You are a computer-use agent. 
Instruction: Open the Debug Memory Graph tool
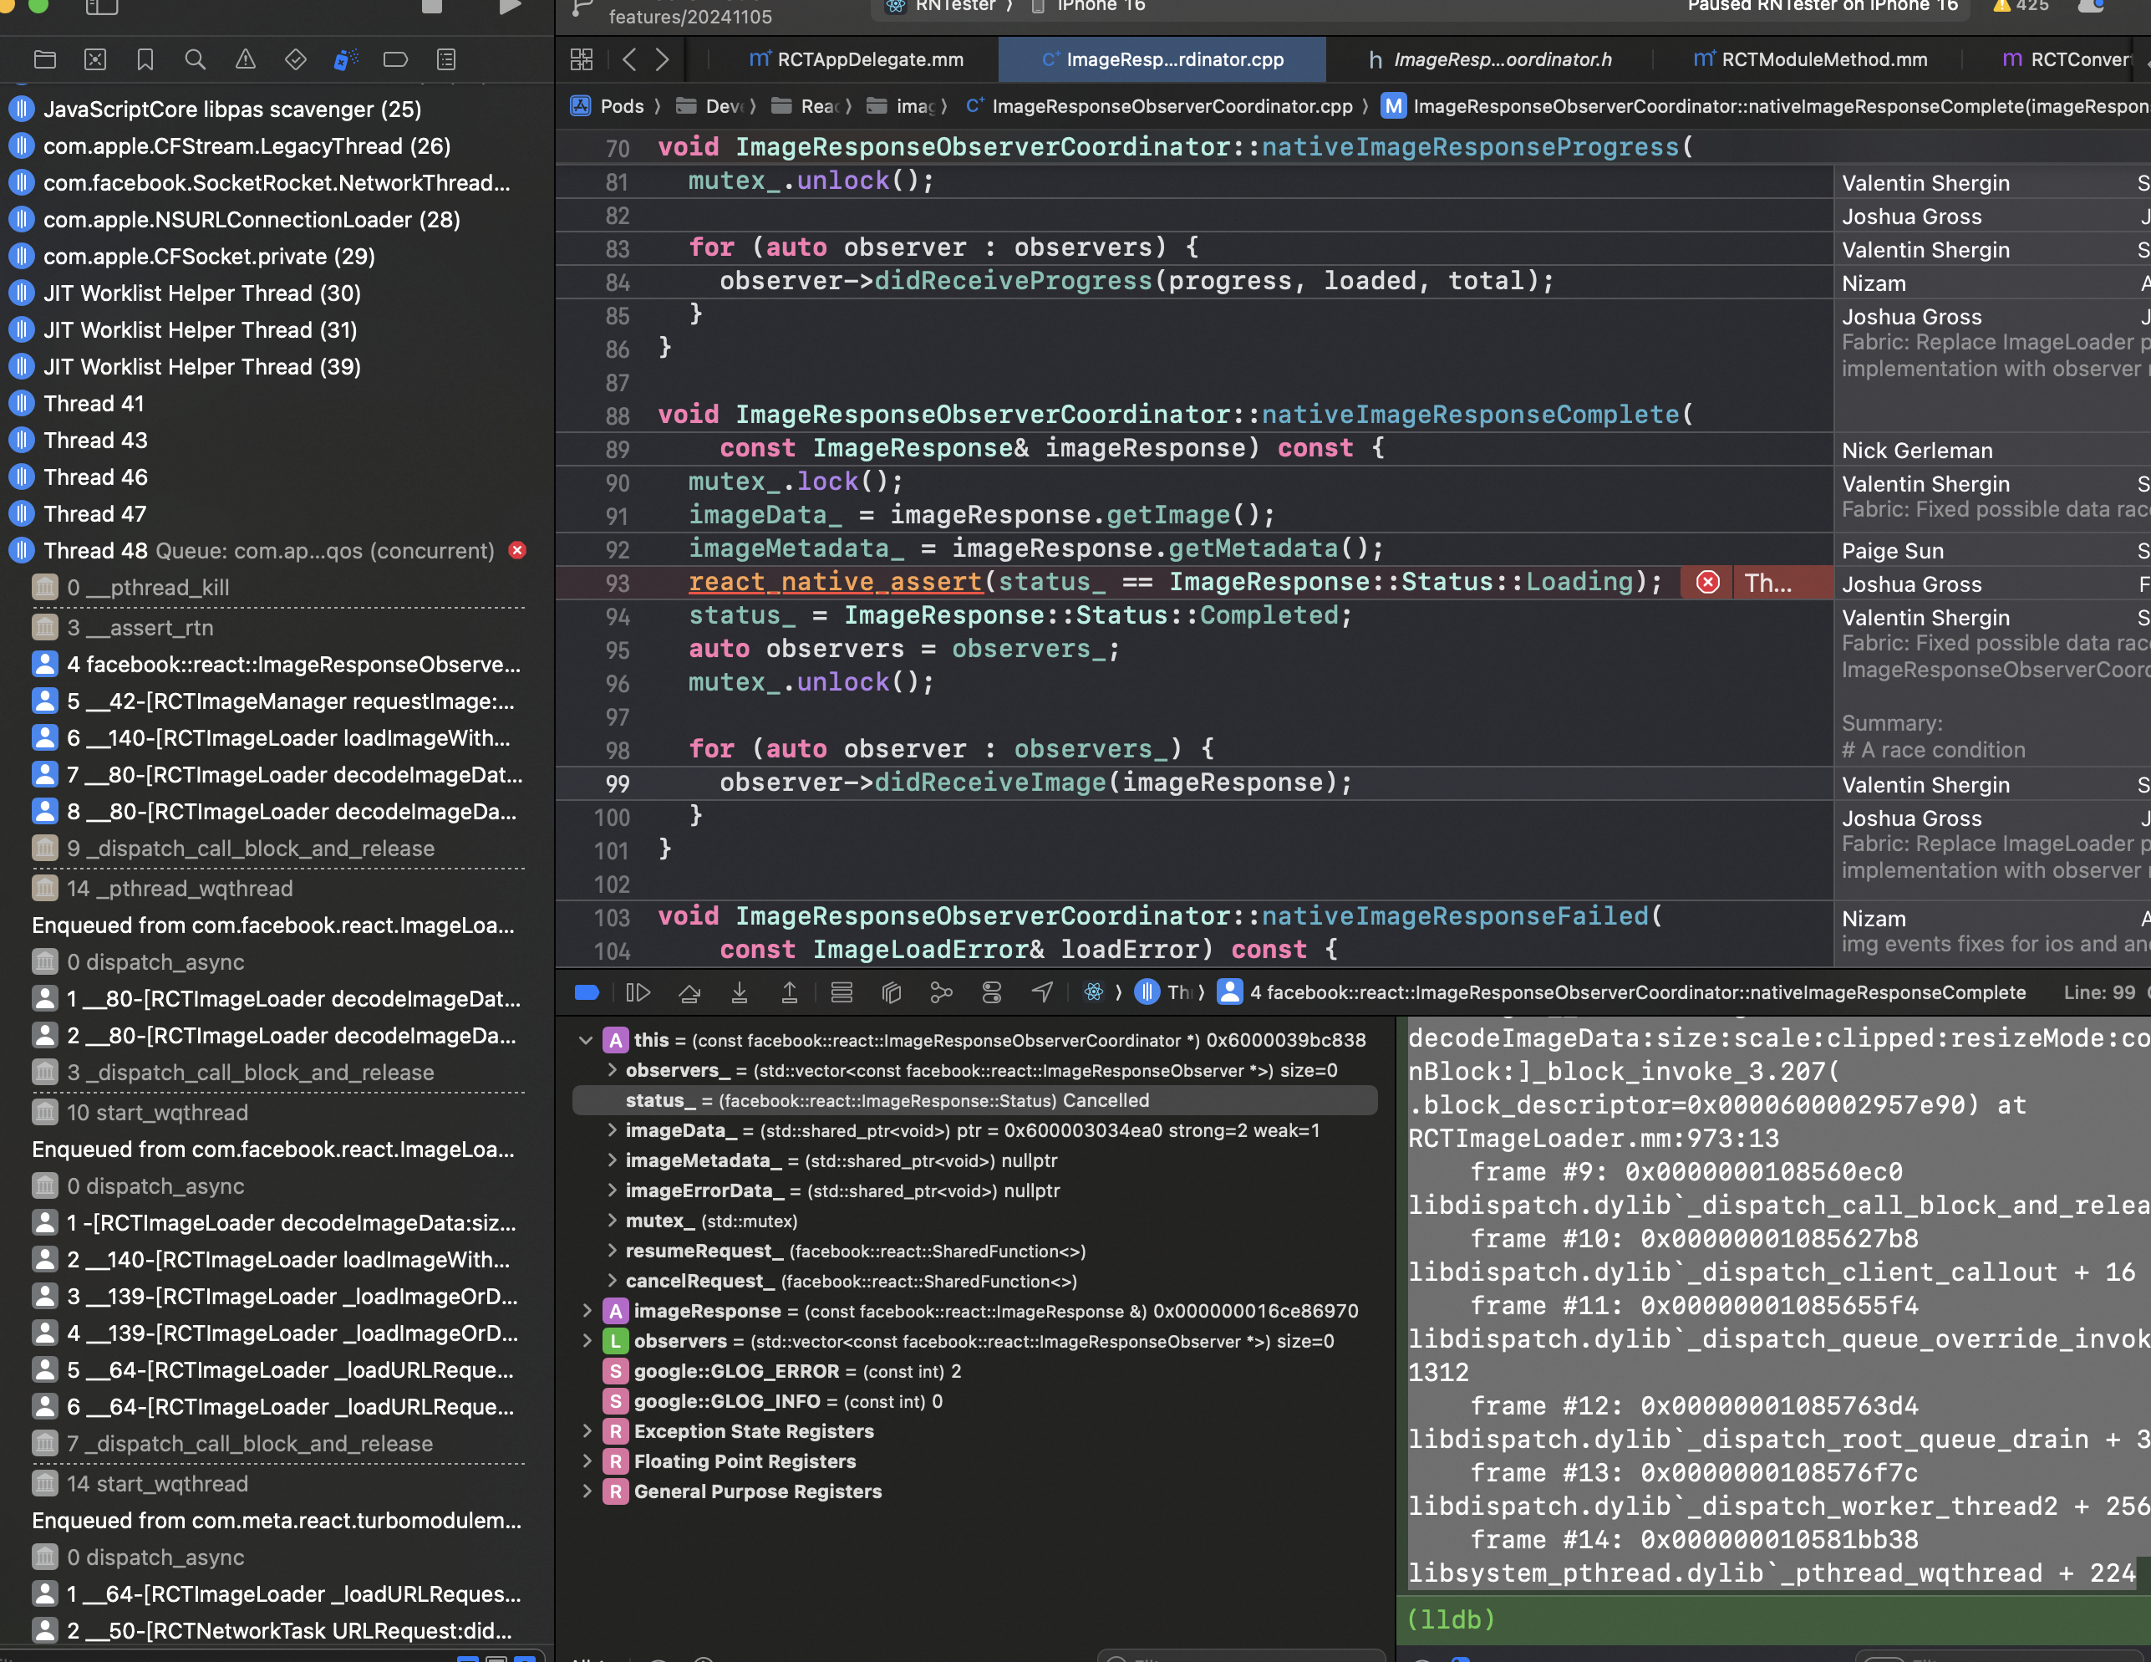click(x=942, y=992)
